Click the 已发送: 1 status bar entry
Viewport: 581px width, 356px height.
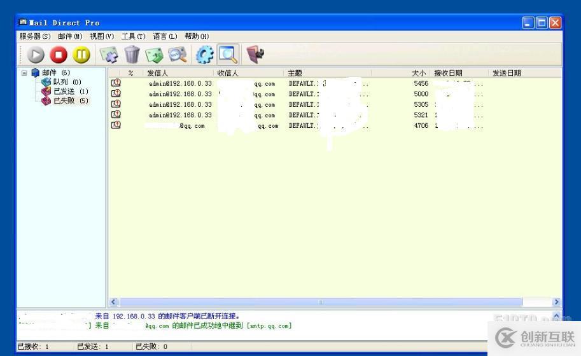93,346
